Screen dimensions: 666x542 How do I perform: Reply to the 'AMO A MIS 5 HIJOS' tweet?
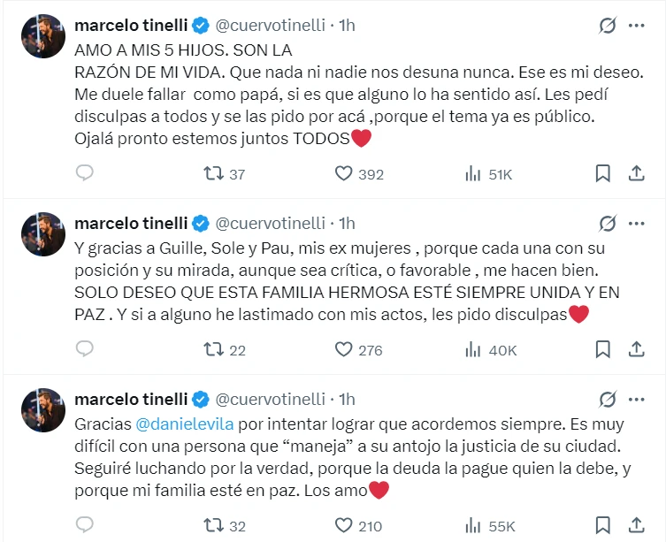point(84,174)
